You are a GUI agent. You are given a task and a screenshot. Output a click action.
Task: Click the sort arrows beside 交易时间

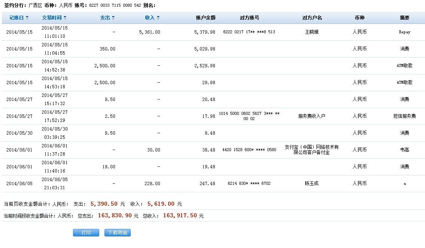tap(65, 18)
